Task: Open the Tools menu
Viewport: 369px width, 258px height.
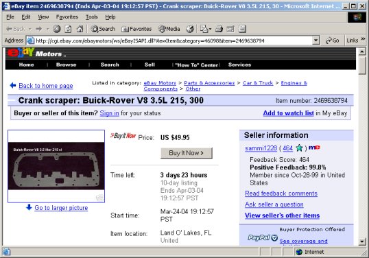Action: (x=91, y=17)
